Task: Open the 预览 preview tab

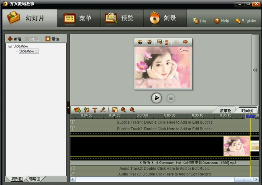Action: click(122, 18)
